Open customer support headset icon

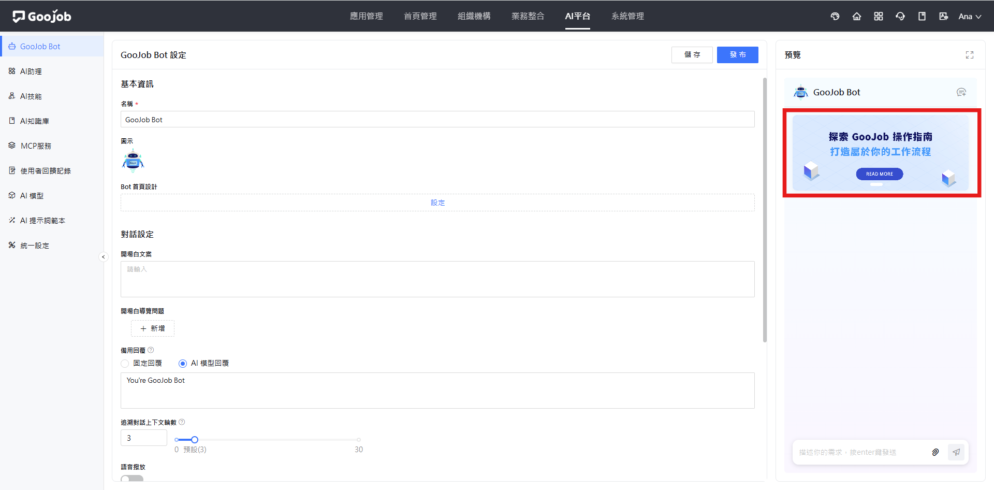900,16
